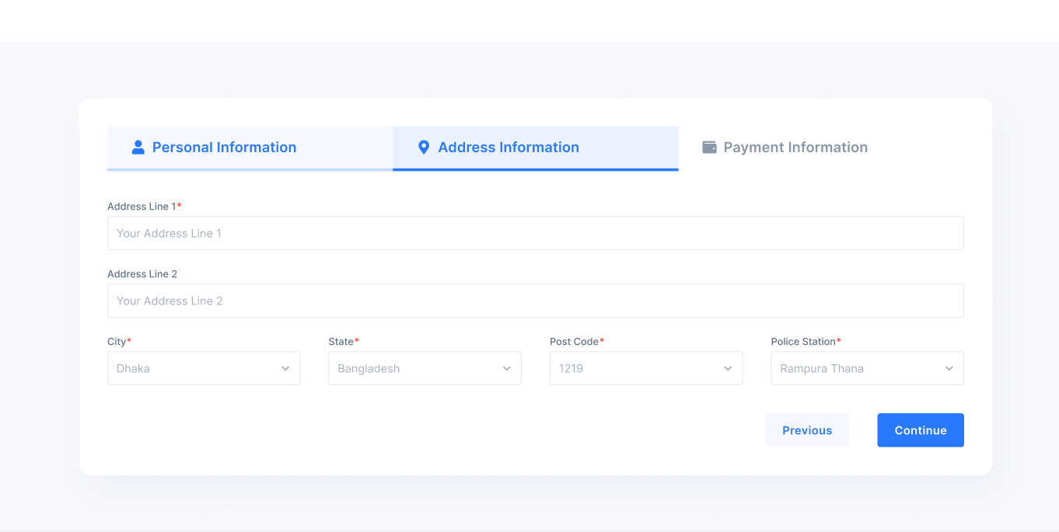Screen dimensions: 1059x532
Task: Click the blue Continue button
Action: [920, 430]
